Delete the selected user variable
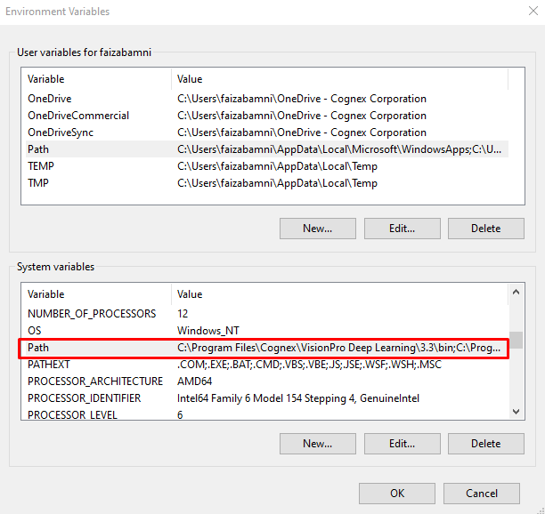The width and height of the screenshot is (545, 514). [485, 229]
